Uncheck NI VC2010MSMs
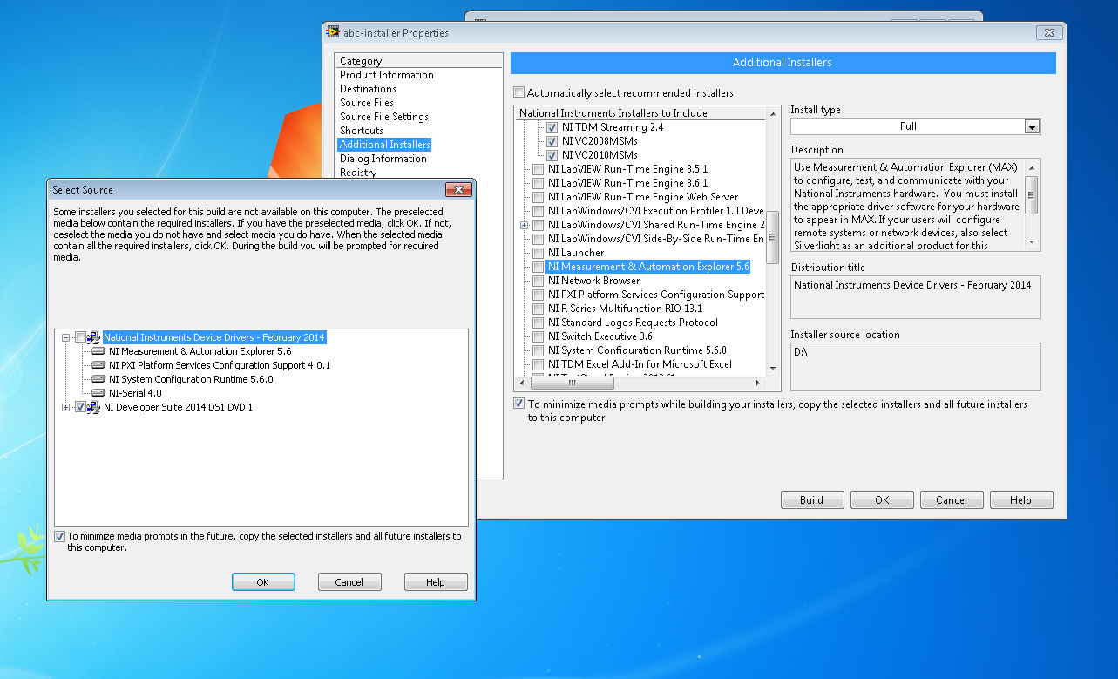 click(x=552, y=155)
